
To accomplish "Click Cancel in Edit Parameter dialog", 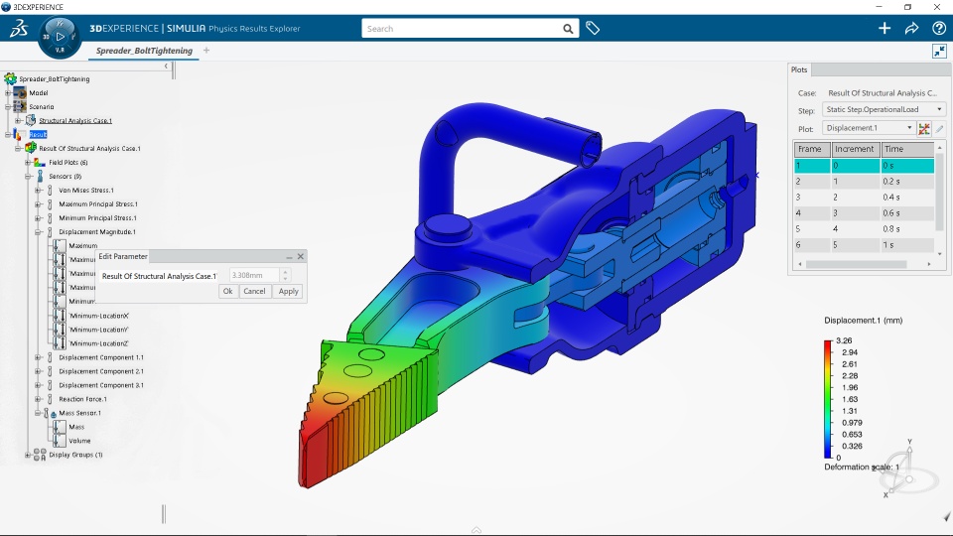I will click(254, 291).
